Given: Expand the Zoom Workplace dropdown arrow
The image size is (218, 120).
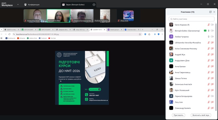Looking at the screenshot, I should click(x=18, y=5).
